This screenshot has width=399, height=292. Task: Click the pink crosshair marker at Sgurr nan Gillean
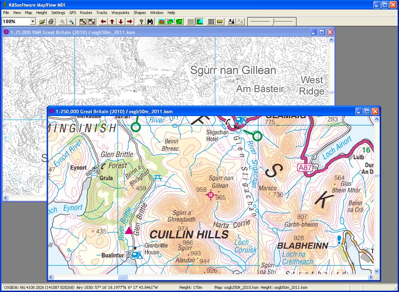[211, 195]
